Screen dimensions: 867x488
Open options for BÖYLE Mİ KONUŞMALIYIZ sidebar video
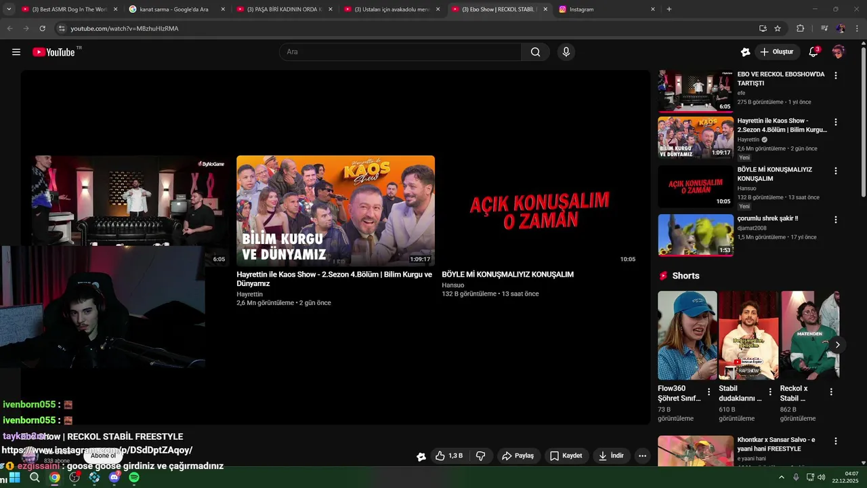point(835,171)
